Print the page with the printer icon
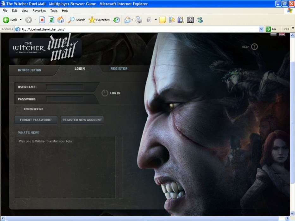The width and height of the screenshot is (295, 221). tap(139, 20)
